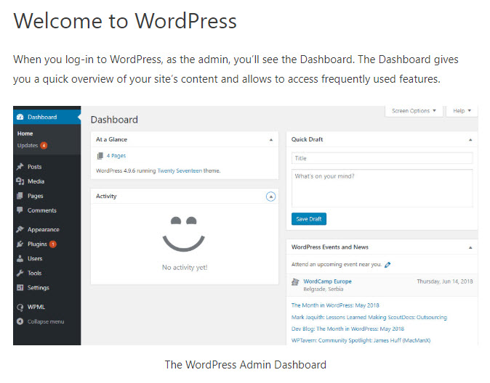Click the Save Draft button

(x=309, y=219)
